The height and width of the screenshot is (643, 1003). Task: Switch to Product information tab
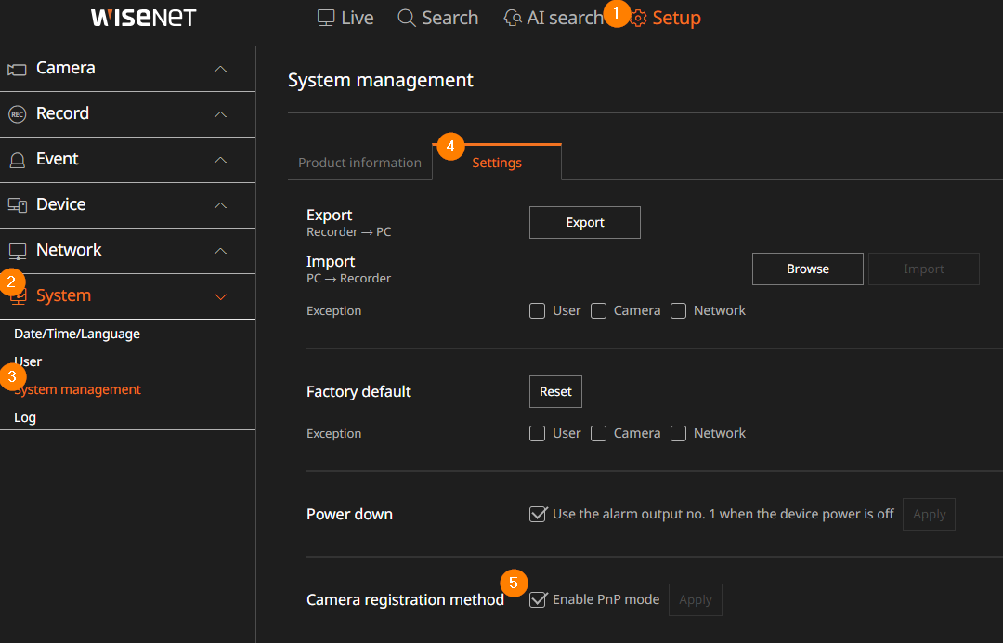click(359, 163)
